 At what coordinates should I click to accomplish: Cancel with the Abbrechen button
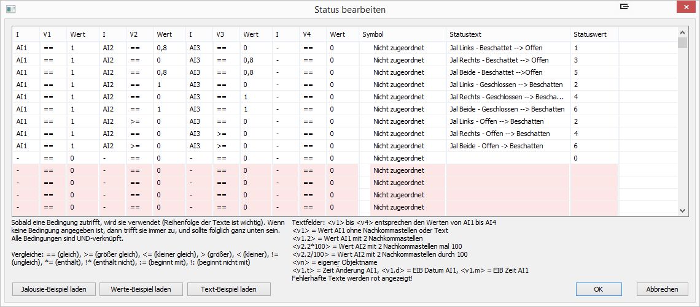point(662,289)
